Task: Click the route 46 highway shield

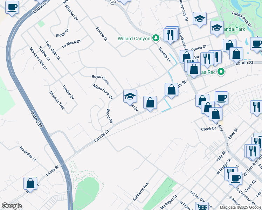Action: pyautogui.click(x=112, y=2)
